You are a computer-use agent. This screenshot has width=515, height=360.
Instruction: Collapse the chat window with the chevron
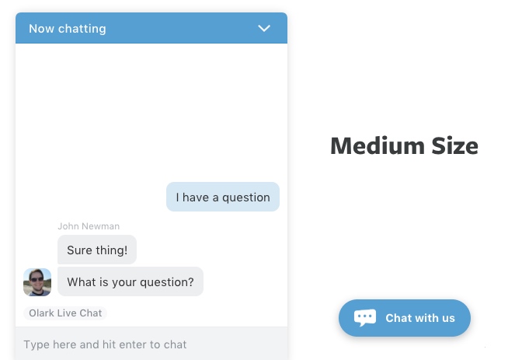[264, 29]
